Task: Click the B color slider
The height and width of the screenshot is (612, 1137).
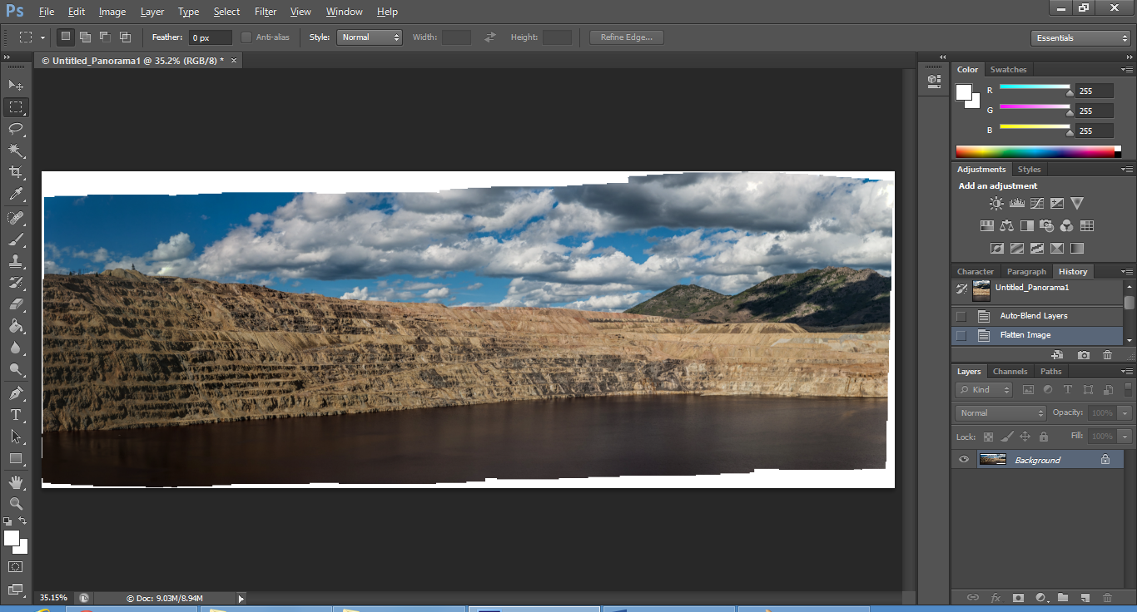Action: point(1035,126)
